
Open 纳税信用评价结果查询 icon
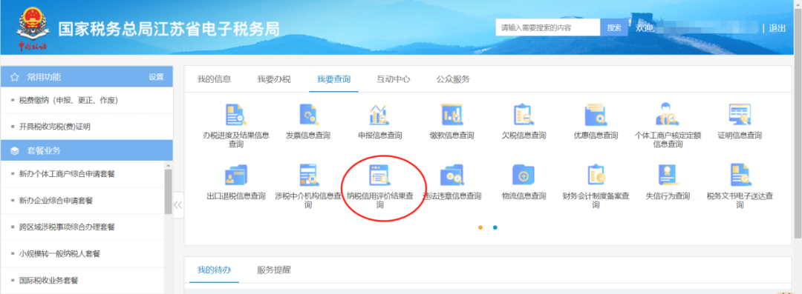pyautogui.click(x=379, y=175)
